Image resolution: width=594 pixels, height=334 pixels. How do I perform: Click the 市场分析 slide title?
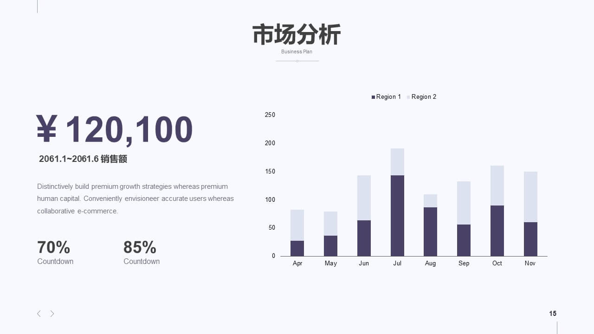pos(297,35)
